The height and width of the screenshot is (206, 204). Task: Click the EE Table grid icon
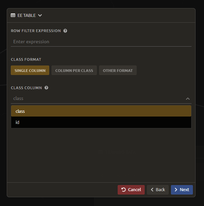pos(13,15)
